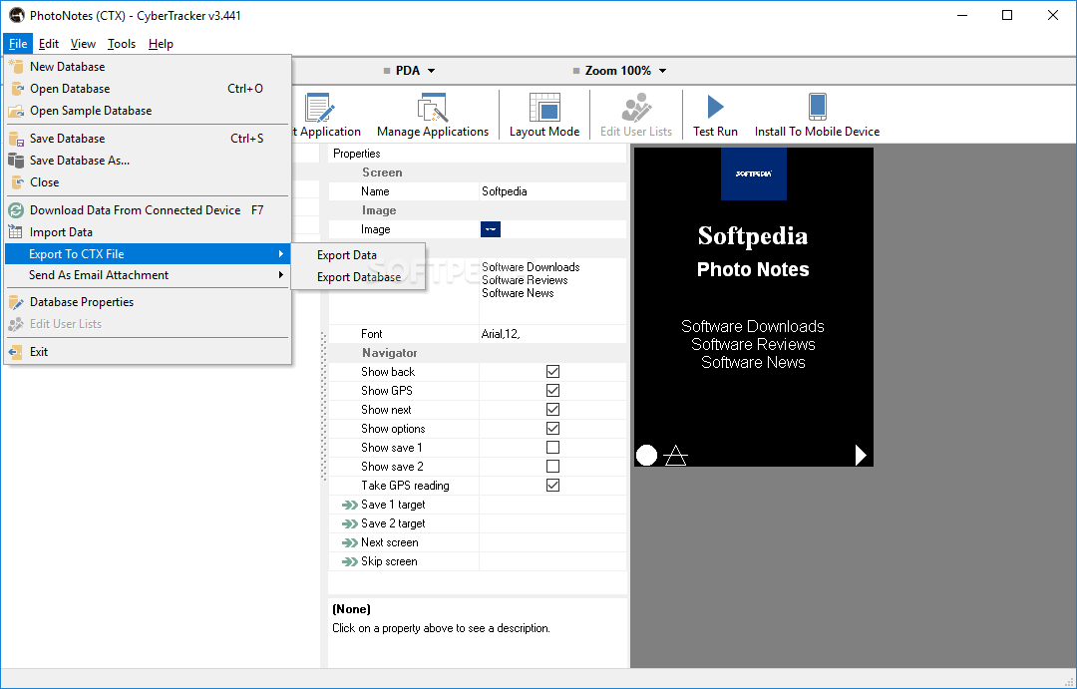The height and width of the screenshot is (689, 1077).
Task: Choose Export Database from the submenu
Action: click(358, 277)
